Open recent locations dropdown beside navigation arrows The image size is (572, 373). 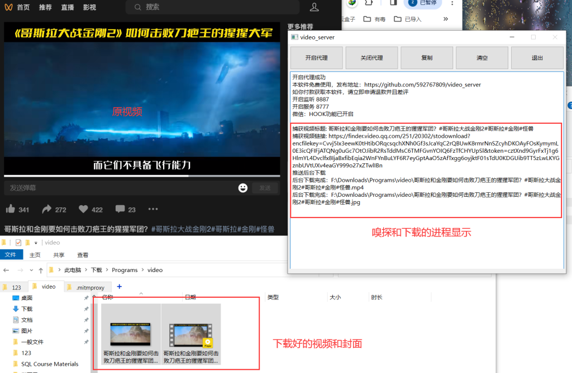click(x=31, y=269)
